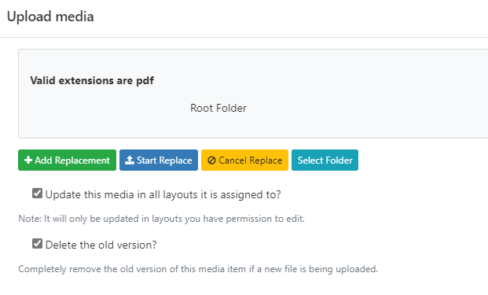488x295 pixels.
Task: Uncheck the Delete the old version checkbox
Action: click(x=38, y=244)
